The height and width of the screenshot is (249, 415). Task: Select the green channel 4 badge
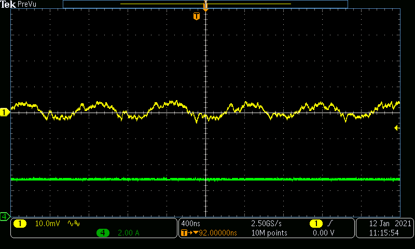tap(103, 233)
